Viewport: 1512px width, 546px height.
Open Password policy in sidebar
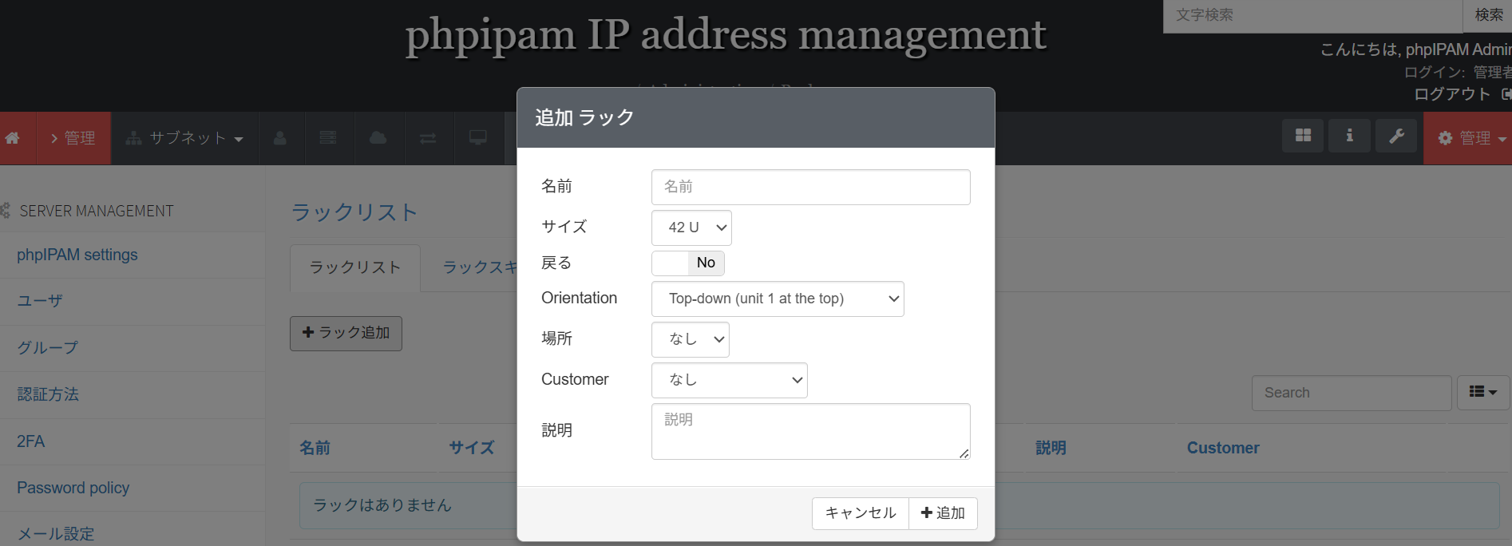pos(73,488)
